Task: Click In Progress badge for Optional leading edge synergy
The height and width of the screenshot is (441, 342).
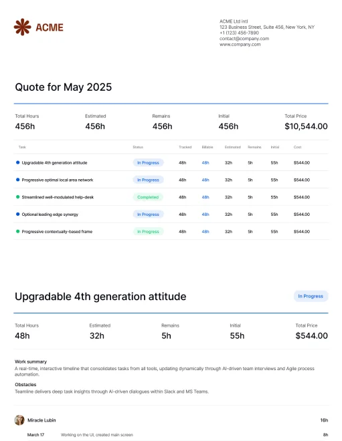Action: point(148,214)
